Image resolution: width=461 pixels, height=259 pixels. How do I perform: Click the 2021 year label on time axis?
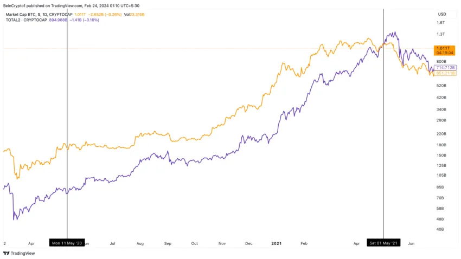tap(277, 243)
